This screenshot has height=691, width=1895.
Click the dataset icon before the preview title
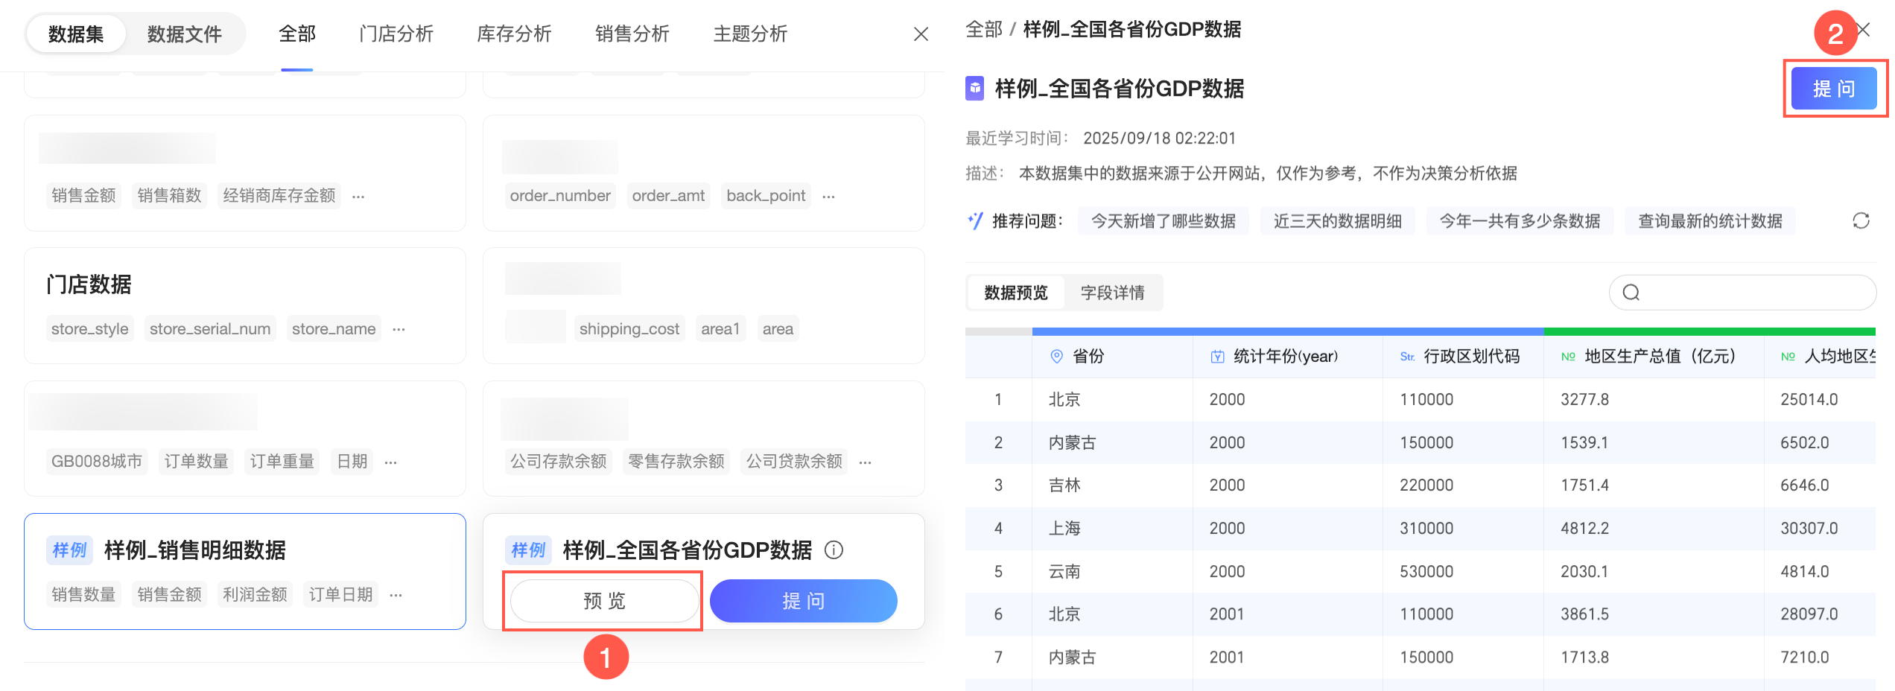tap(975, 89)
